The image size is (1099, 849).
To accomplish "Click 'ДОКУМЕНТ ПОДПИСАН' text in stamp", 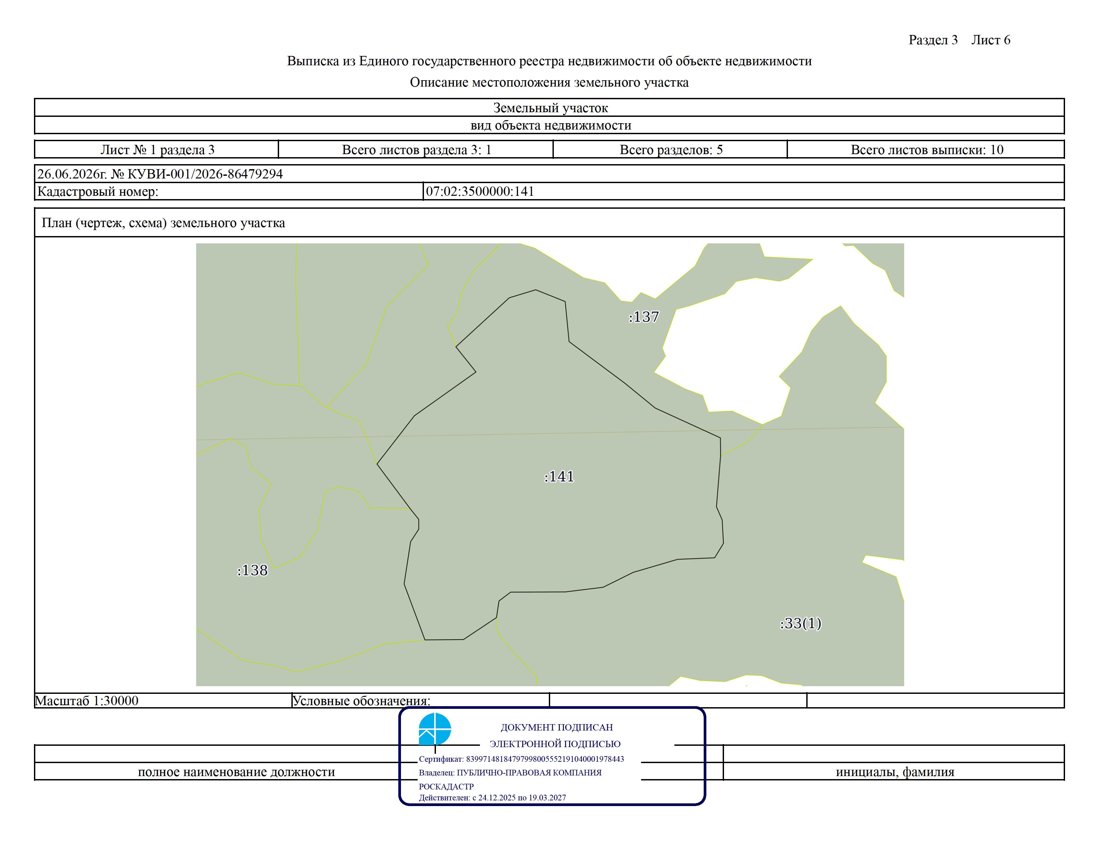I will click(556, 727).
